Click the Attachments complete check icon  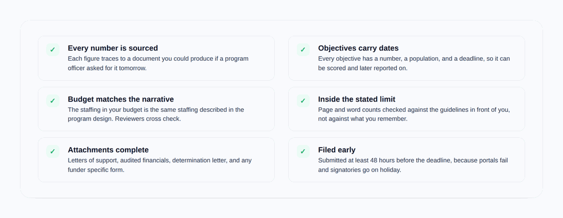[52, 152]
